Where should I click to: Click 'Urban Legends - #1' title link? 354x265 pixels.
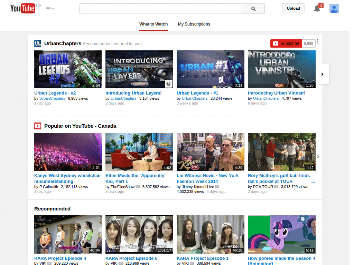(197, 93)
